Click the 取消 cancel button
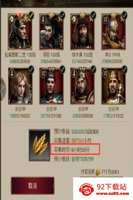Screen dimensions: 133x200 point(33,186)
